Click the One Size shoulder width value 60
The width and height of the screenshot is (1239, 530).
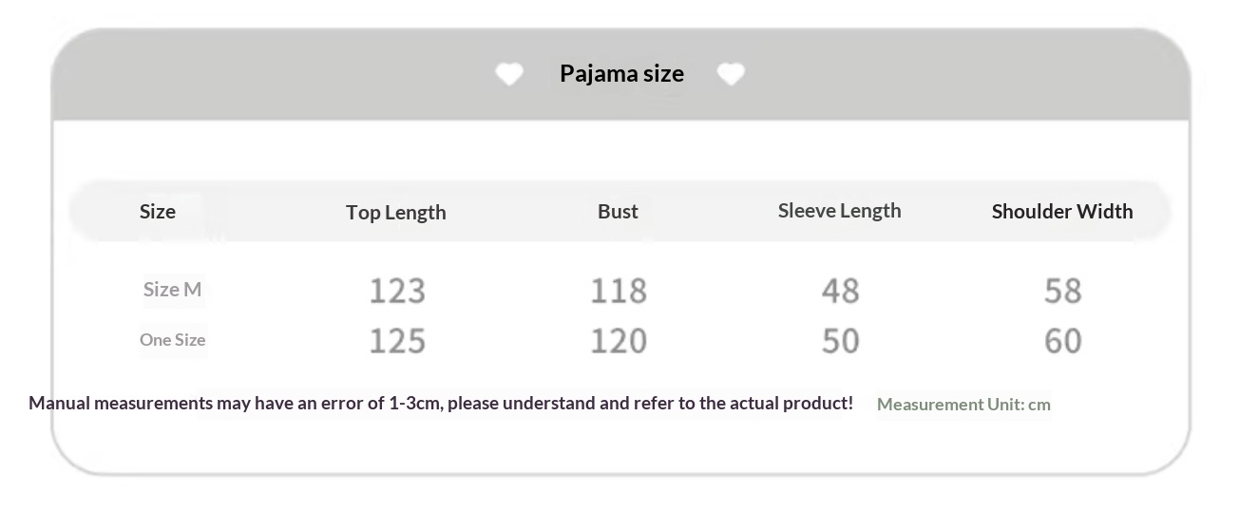click(x=1062, y=341)
